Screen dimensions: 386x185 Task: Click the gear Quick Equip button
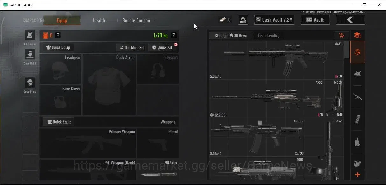click(58, 47)
